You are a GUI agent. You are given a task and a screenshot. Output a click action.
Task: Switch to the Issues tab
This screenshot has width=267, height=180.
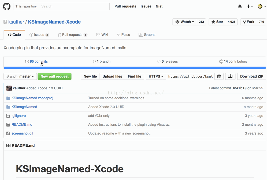coord(39,35)
